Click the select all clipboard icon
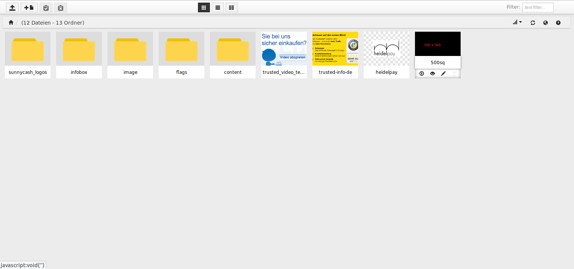The height and width of the screenshot is (269, 574). click(46, 7)
